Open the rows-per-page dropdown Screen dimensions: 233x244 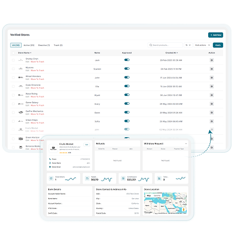188,45
